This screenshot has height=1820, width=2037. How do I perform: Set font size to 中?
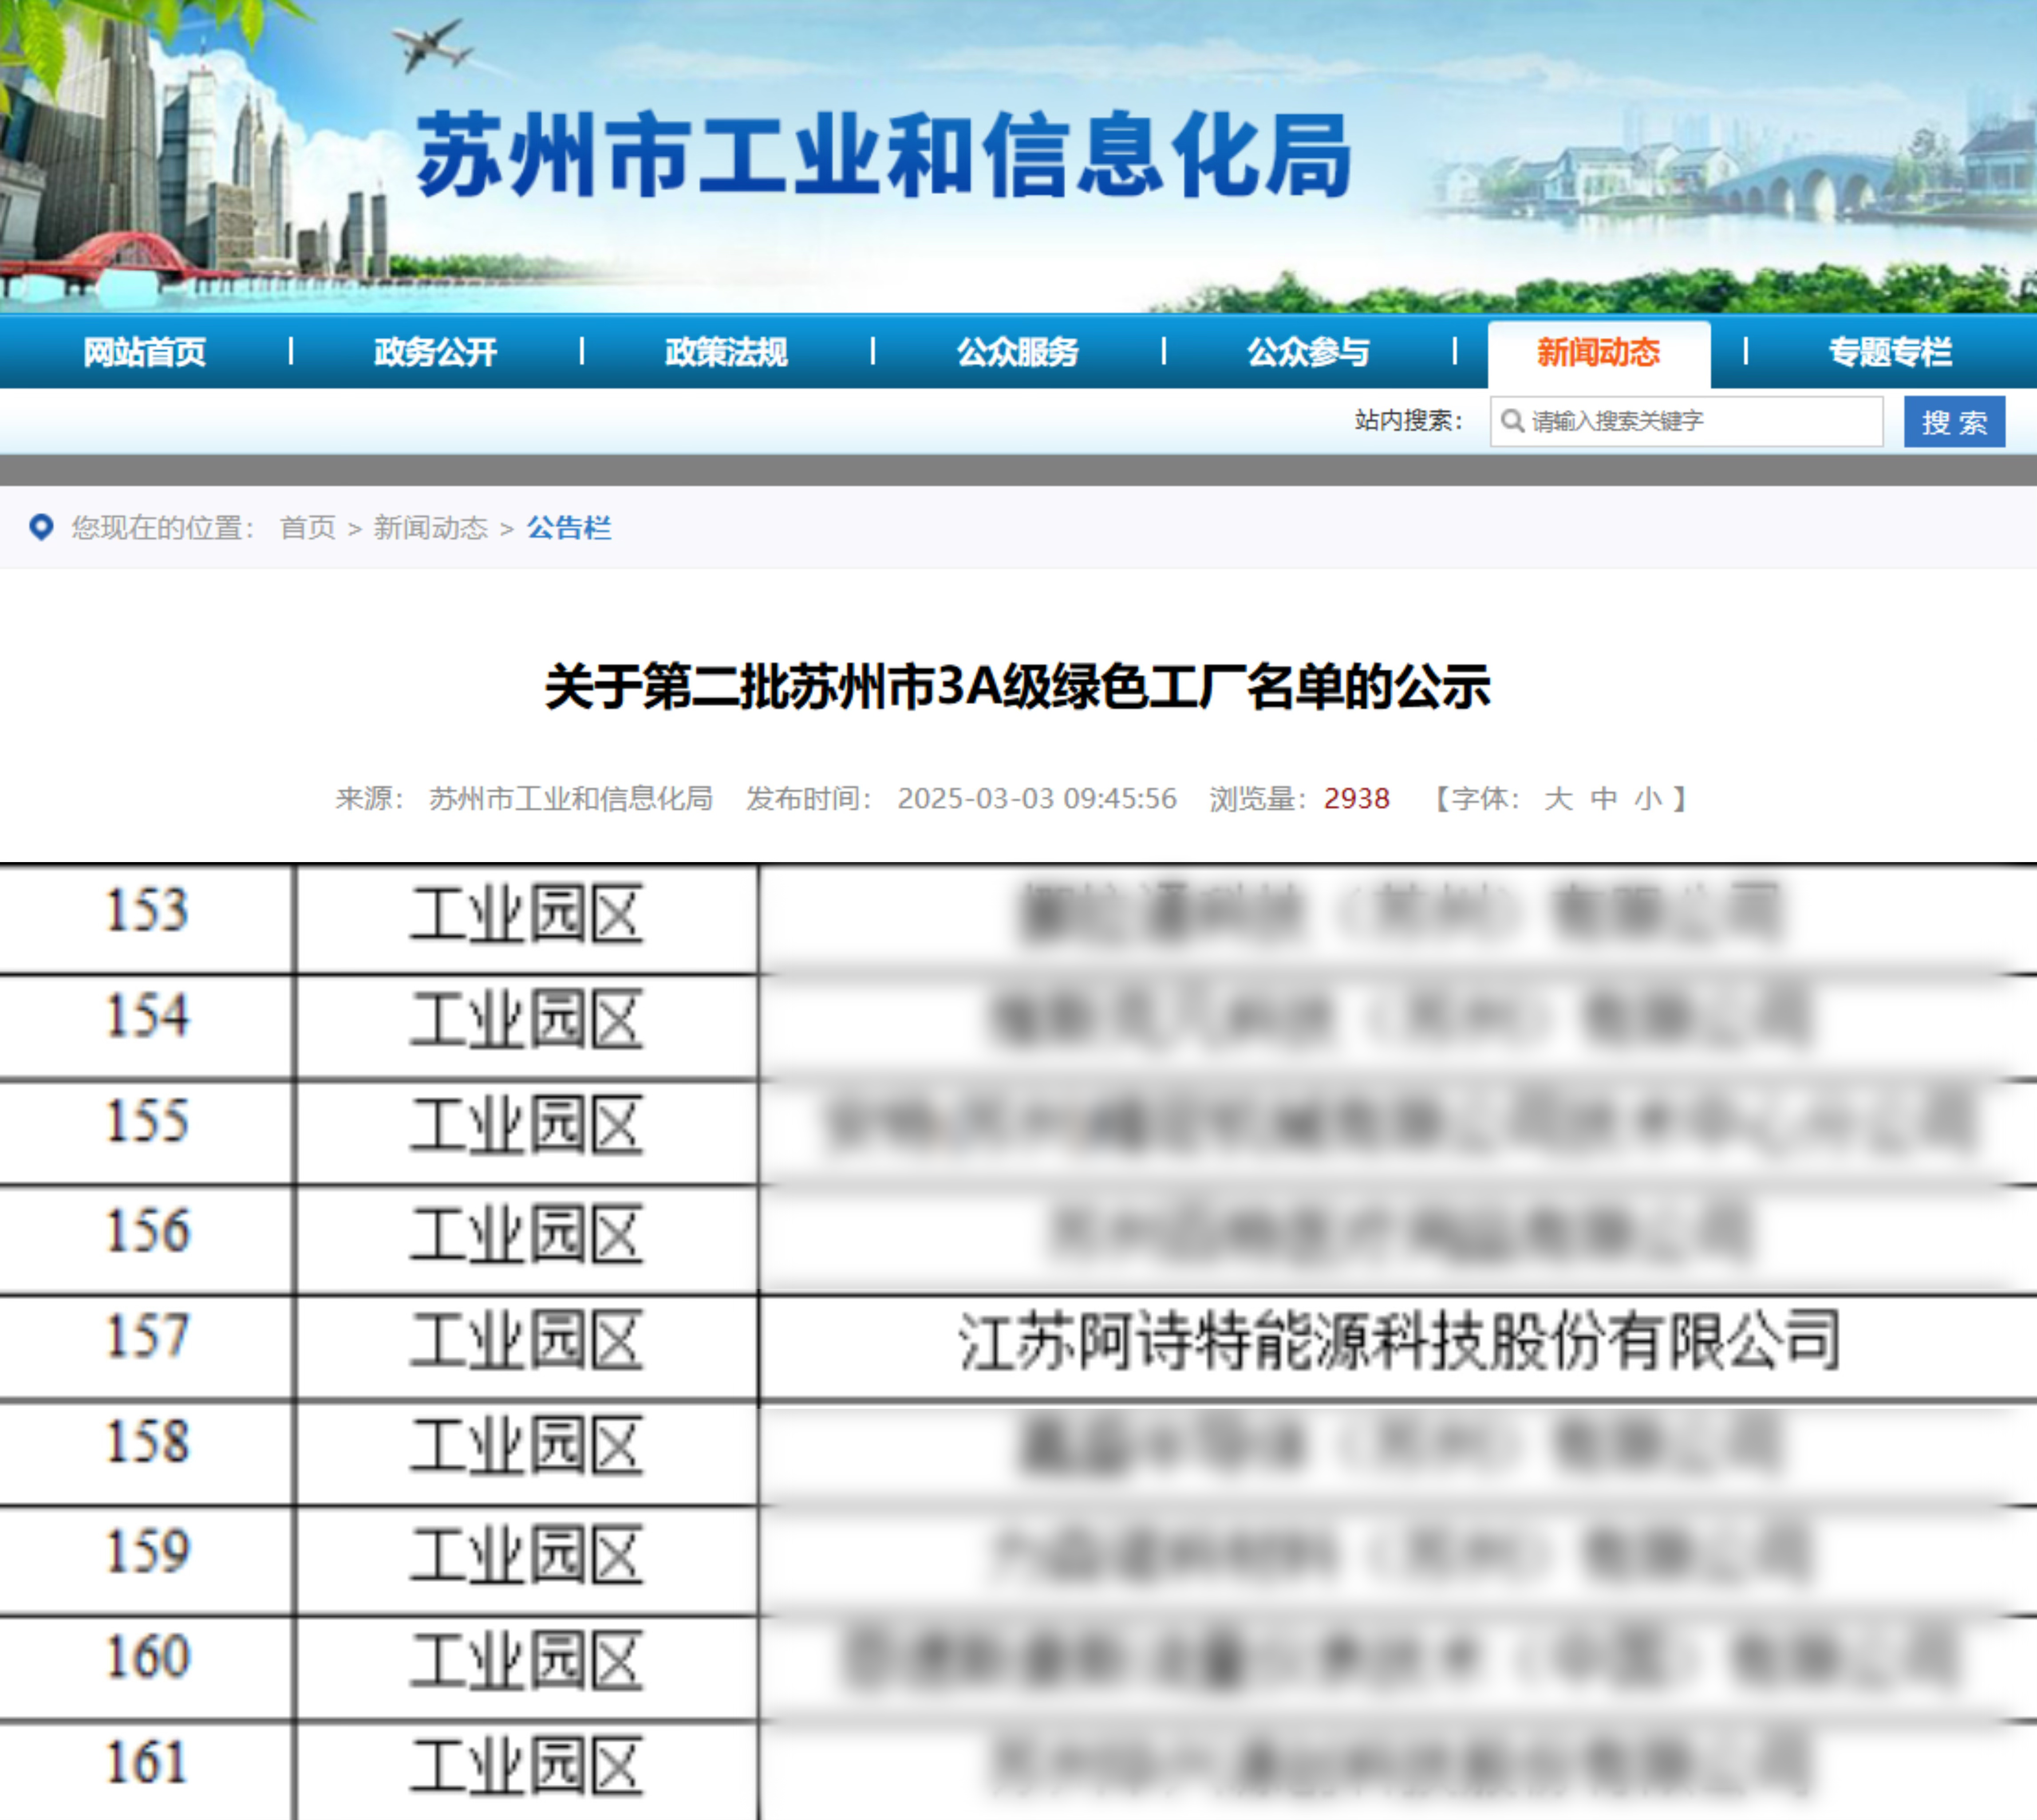[x=1603, y=798]
